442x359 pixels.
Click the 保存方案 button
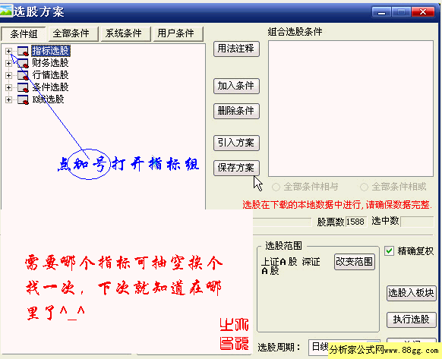tap(236, 168)
